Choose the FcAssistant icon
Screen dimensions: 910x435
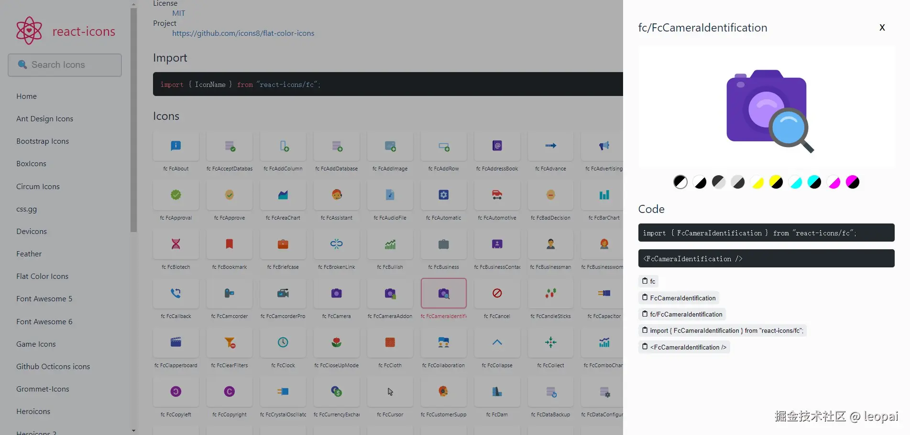tap(337, 195)
